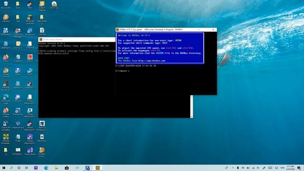The height and width of the screenshot is (171, 304).
Task: Click the Windows Start button
Action: tap(4, 168)
